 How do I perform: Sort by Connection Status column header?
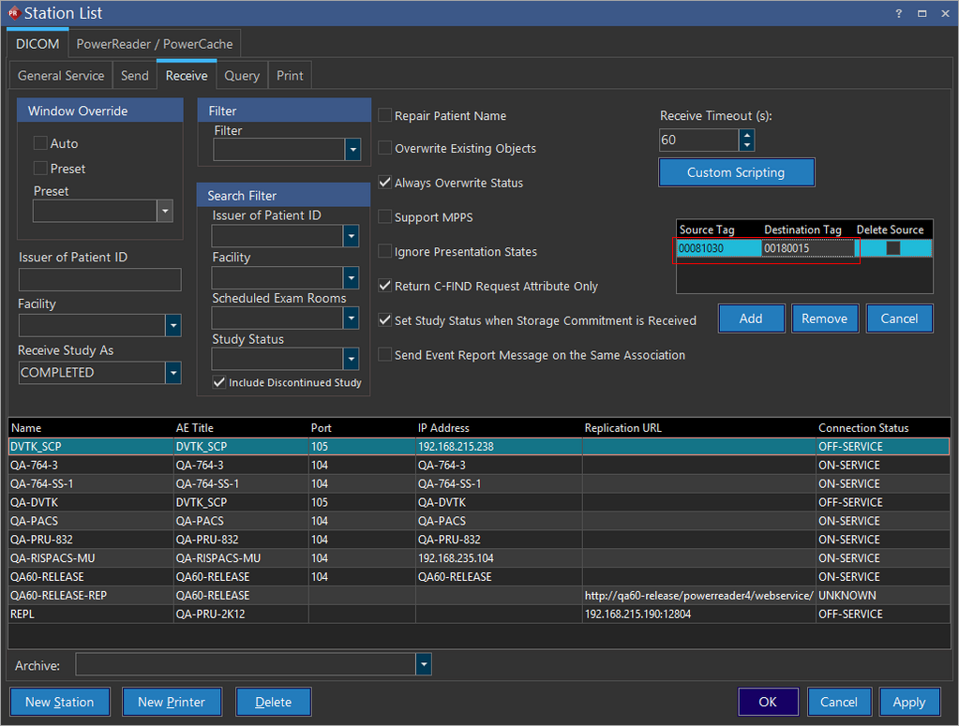[862, 428]
